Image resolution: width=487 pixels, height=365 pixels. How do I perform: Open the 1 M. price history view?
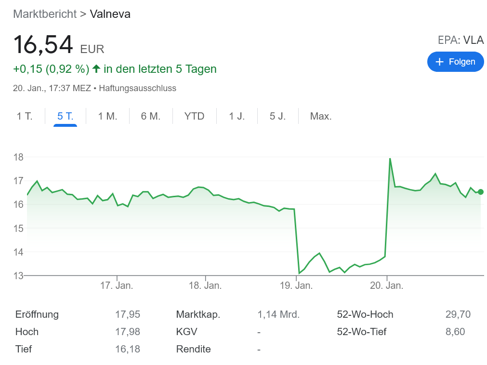[x=107, y=116]
